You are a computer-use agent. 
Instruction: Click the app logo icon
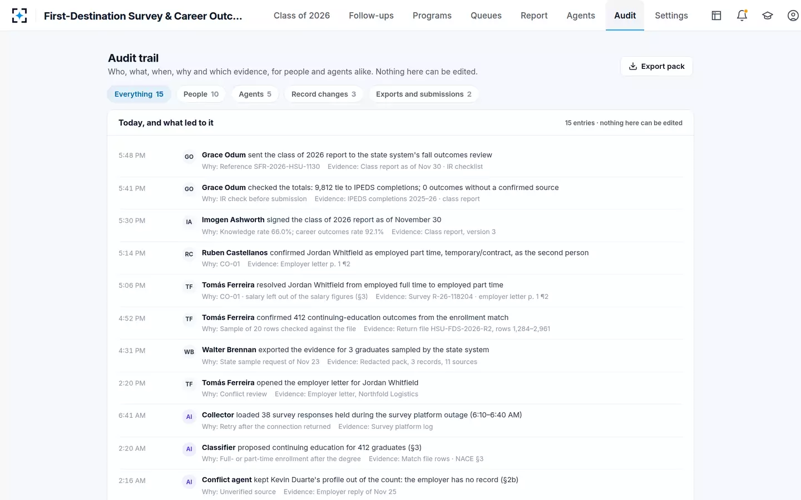click(19, 16)
